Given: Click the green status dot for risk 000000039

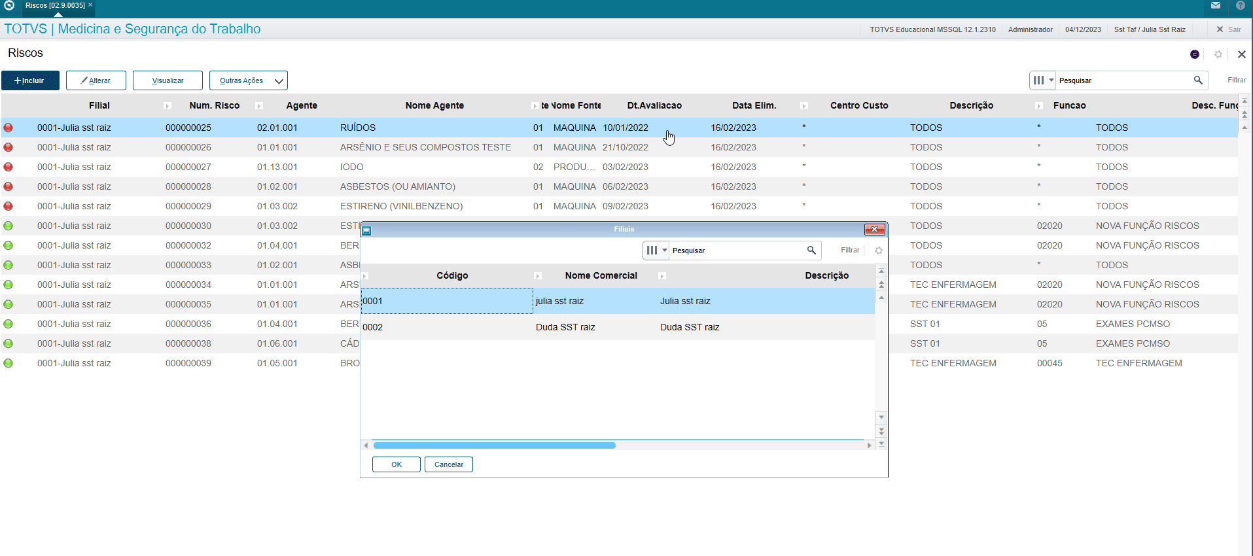Looking at the screenshot, I should [9, 363].
